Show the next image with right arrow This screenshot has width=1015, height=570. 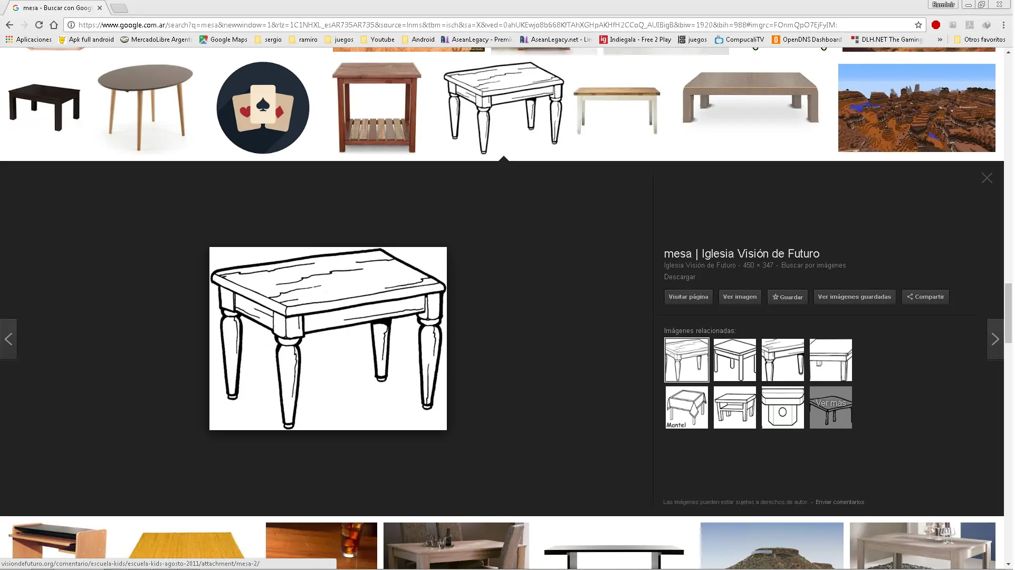(995, 339)
